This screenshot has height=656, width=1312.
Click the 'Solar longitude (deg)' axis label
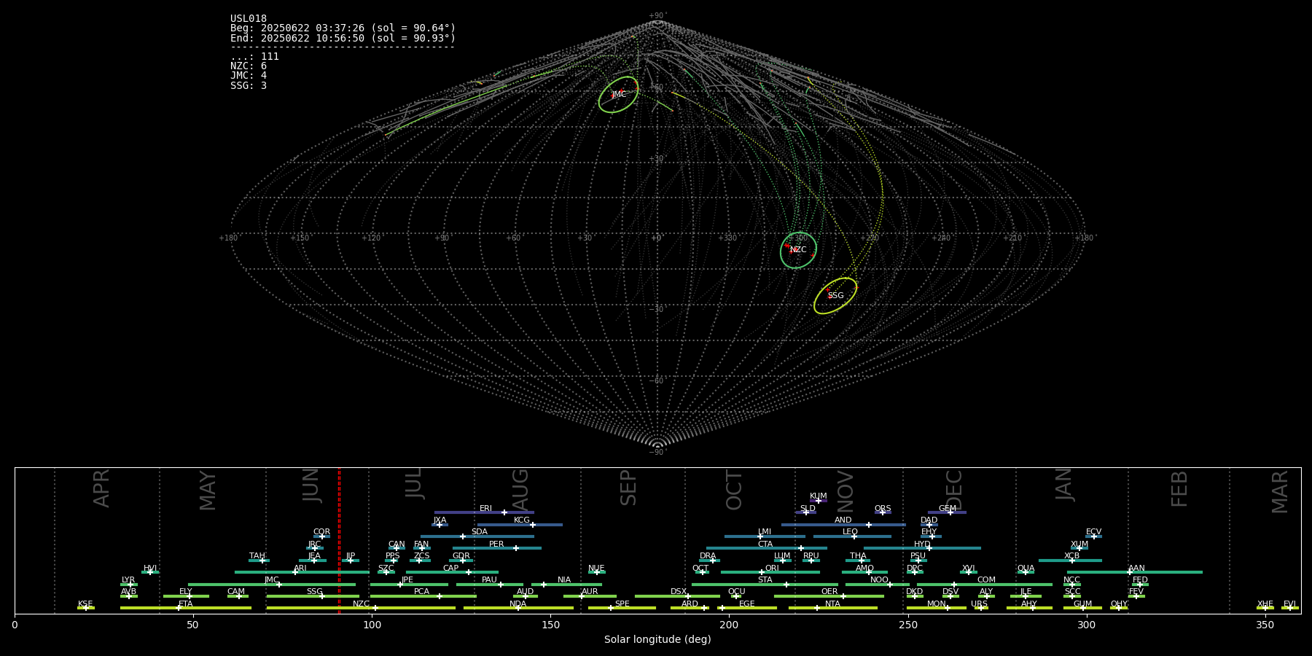pos(657,640)
